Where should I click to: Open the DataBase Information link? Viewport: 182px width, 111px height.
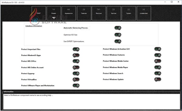[x=34, y=26]
